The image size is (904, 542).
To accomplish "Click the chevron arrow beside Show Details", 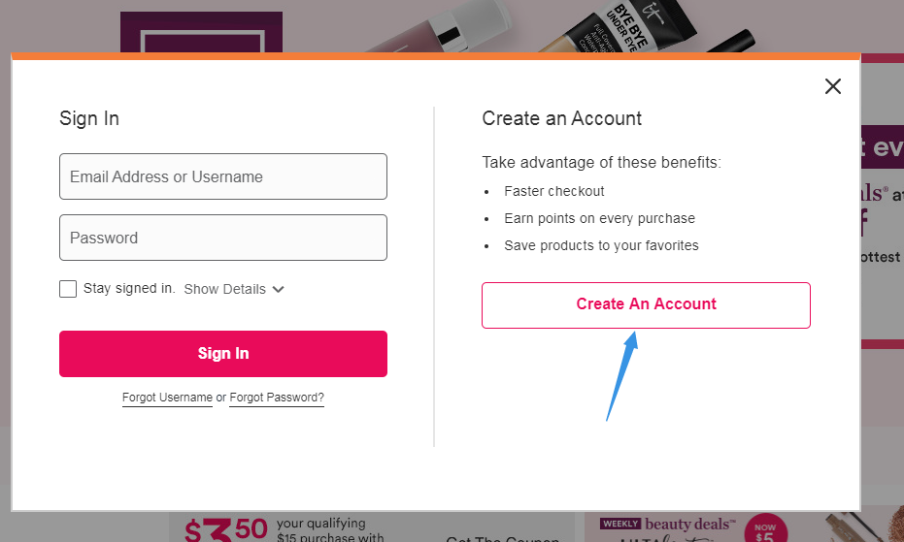I will click(x=279, y=289).
